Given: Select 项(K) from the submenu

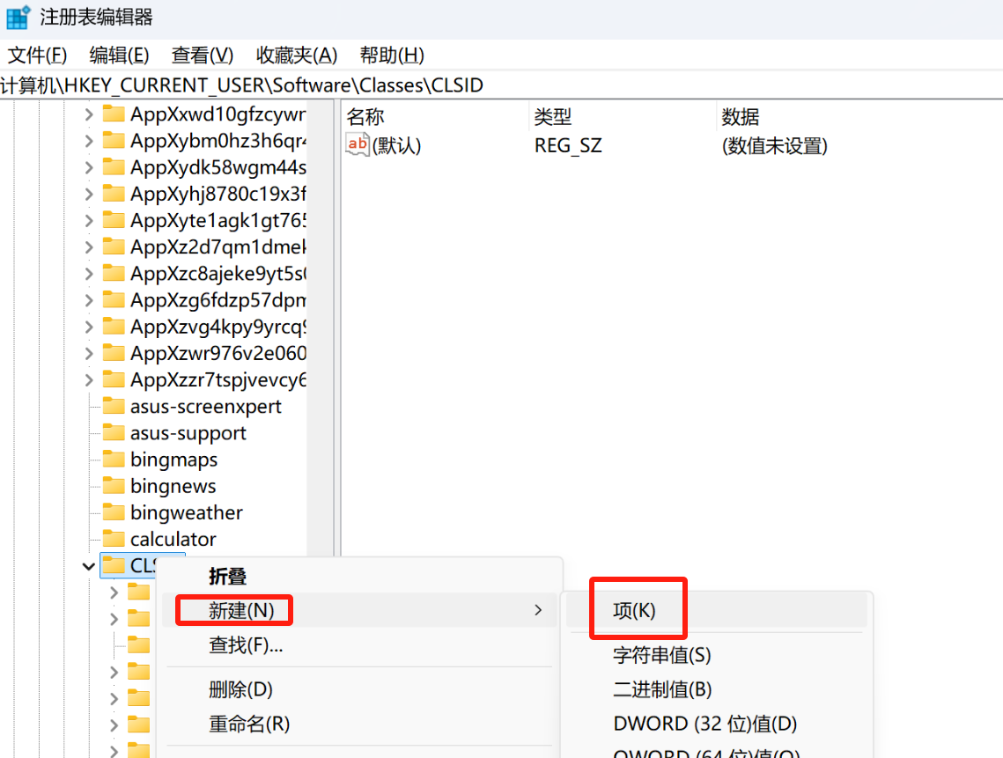Looking at the screenshot, I should [634, 610].
